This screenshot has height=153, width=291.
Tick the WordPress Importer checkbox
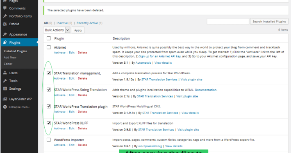coord(49,140)
